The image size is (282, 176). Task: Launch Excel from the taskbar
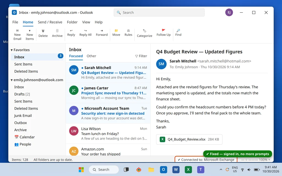pos(188,169)
